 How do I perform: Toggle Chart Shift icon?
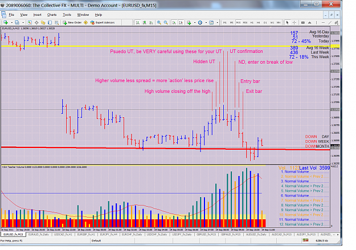(x=181, y=22)
